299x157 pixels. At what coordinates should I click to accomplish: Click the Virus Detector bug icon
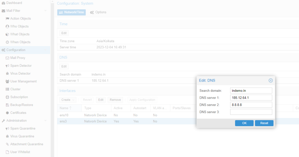pyautogui.click(x=7, y=73)
